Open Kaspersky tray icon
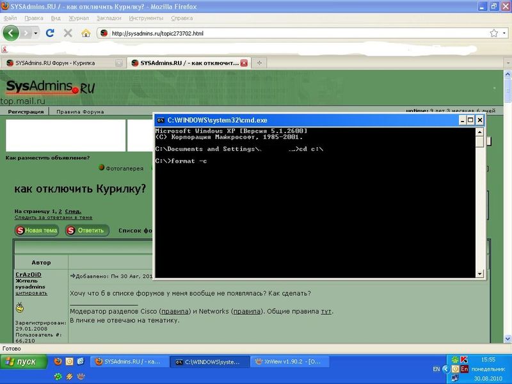Viewport: 512px width, 384px height. pyautogui.click(x=464, y=360)
